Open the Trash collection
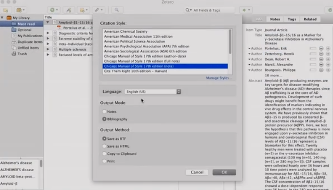 pyautogui.click(x=22, y=54)
